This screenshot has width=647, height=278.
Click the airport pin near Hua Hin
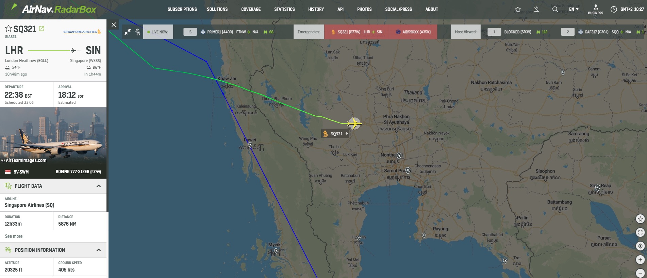click(x=358, y=239)
